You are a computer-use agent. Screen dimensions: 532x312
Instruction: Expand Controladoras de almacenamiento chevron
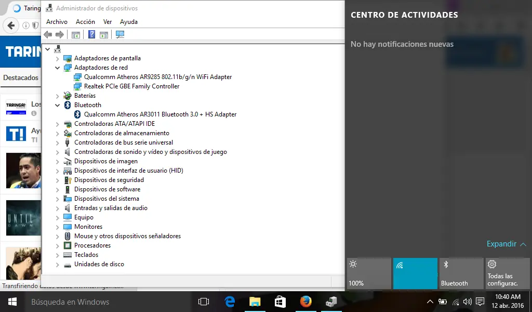57,134
